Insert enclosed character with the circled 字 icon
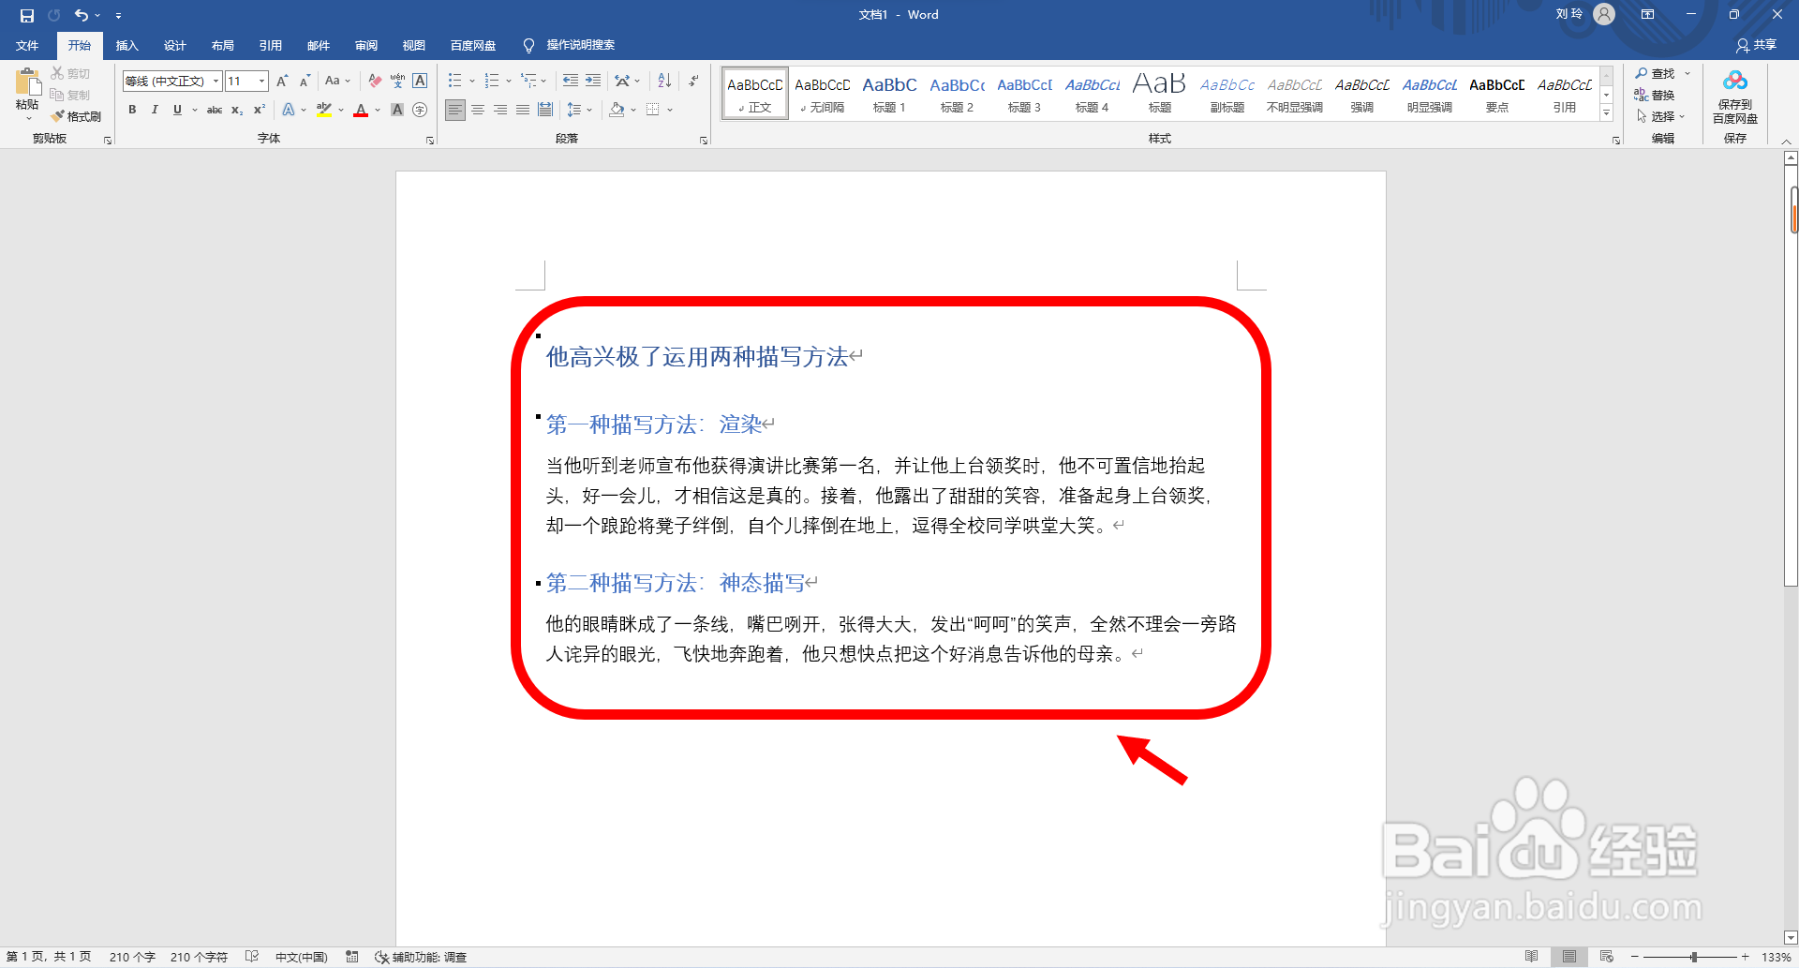 420,110
